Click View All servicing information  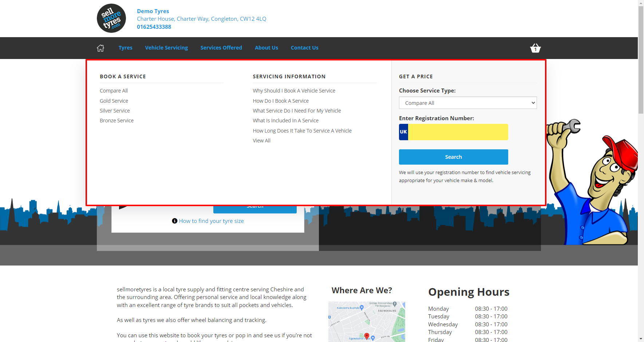click(261, 140)
